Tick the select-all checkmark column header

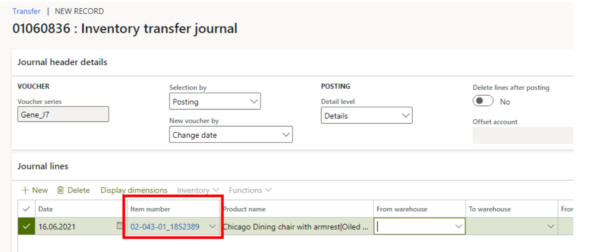[x=26, y=209]
